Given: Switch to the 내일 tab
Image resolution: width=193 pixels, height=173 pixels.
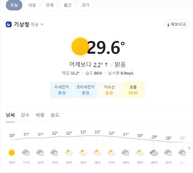Looking at the screenshot, I should click(32, 5).
